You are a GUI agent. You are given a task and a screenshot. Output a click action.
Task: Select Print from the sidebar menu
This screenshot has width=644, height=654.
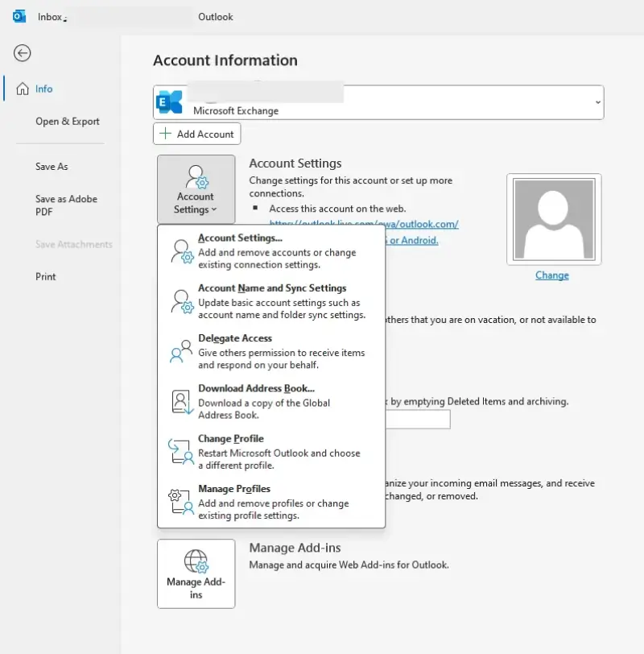(45, 276)
